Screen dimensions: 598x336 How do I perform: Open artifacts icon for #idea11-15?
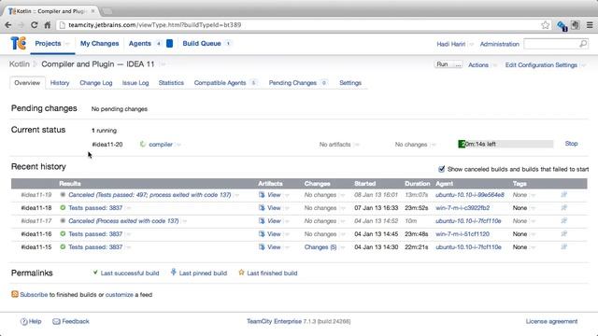(x=262, y=246)
